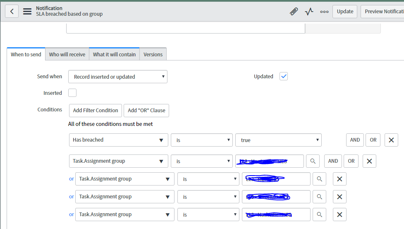
Task: Open operator dropdown in first Assignment group row
Action: [202, 161]
